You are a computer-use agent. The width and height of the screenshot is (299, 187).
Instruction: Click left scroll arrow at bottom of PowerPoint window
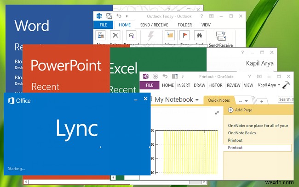click(x=26, y=182)
